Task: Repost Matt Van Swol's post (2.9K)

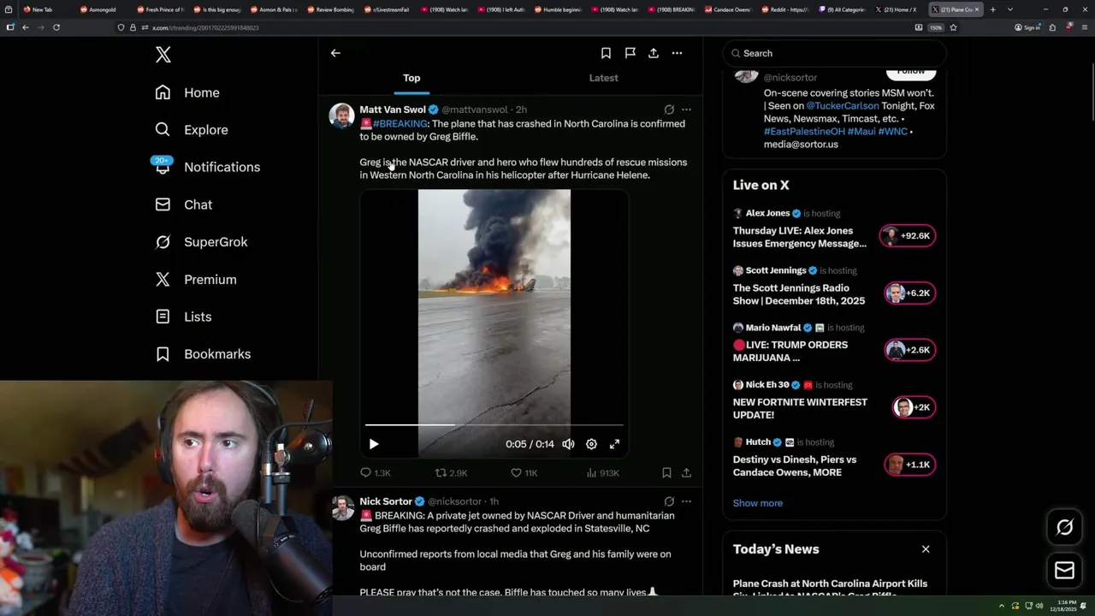Action: coord(451,472)
